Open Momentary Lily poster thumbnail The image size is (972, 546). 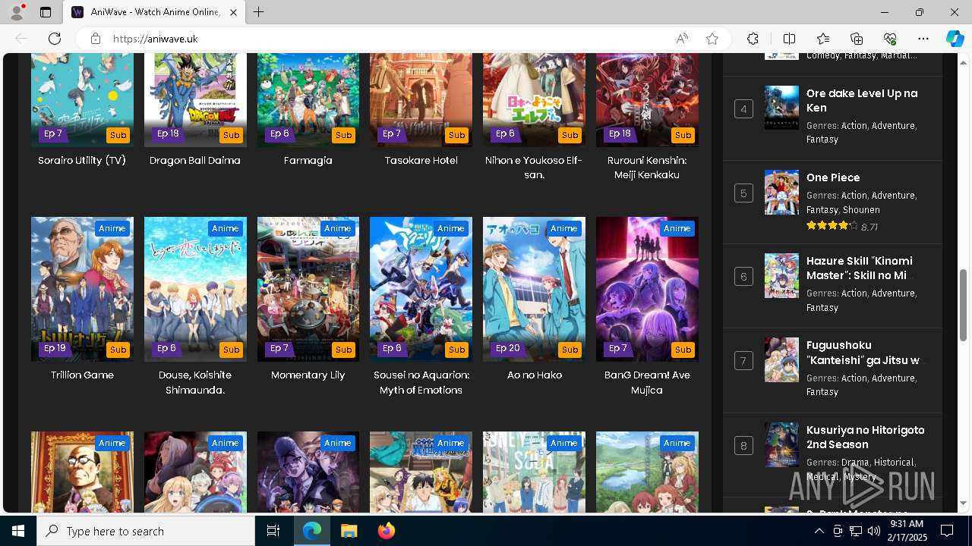click(308, 289)
